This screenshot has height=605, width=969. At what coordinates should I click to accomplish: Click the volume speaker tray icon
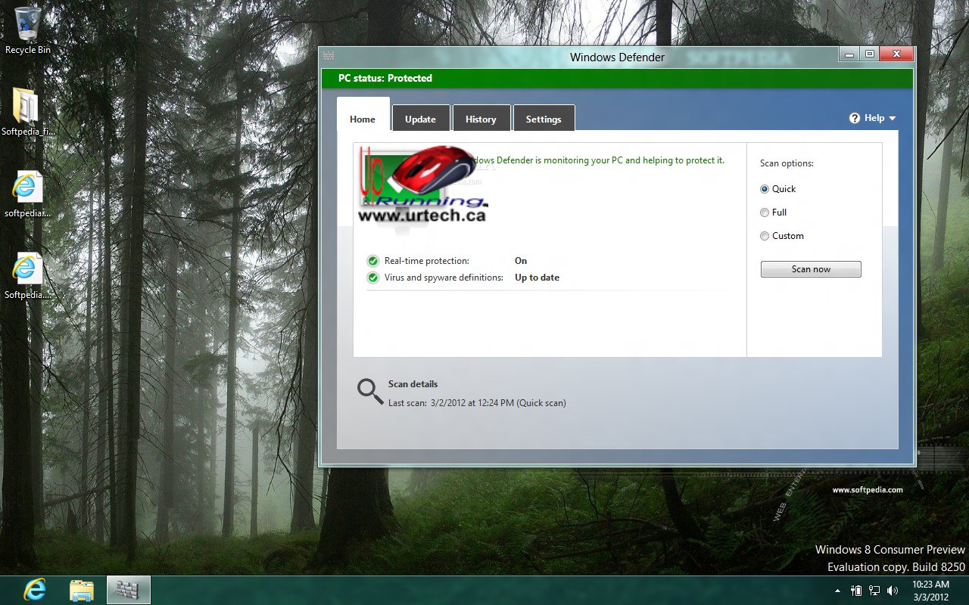click(892, 591)
